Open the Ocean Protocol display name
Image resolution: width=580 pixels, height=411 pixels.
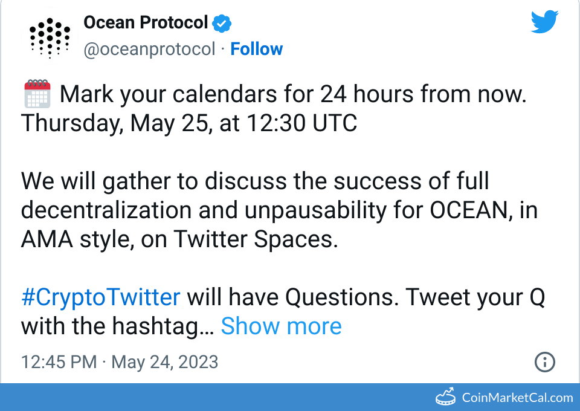[x=146, y=23]
